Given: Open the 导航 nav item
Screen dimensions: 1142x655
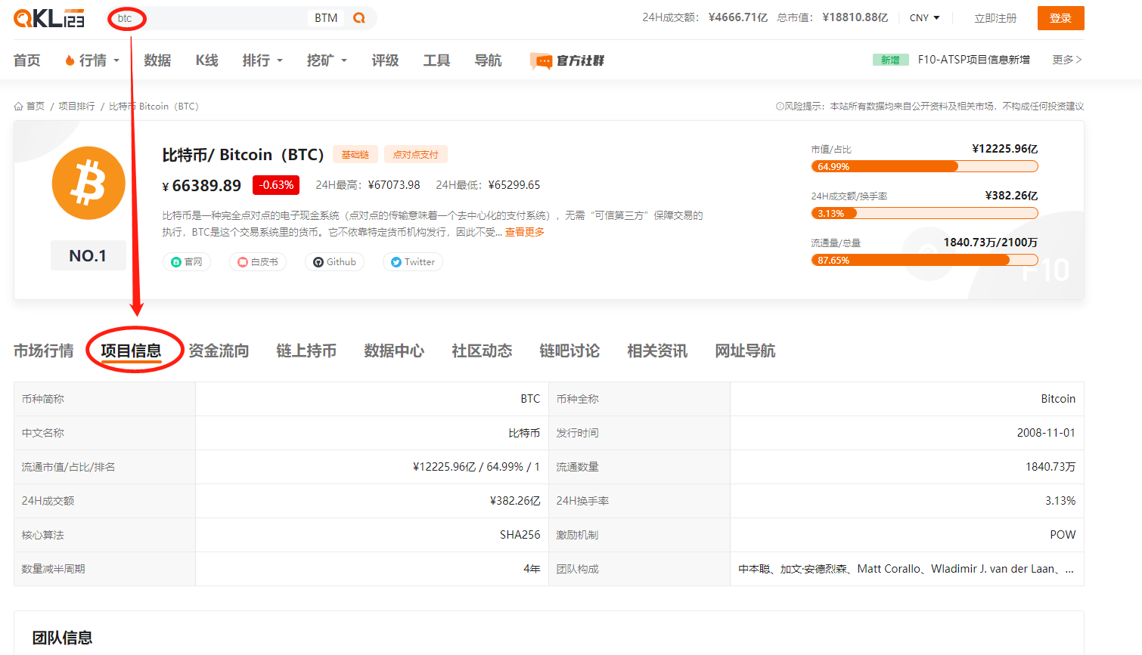Looking at the screenshot, I should pos(488,60).
